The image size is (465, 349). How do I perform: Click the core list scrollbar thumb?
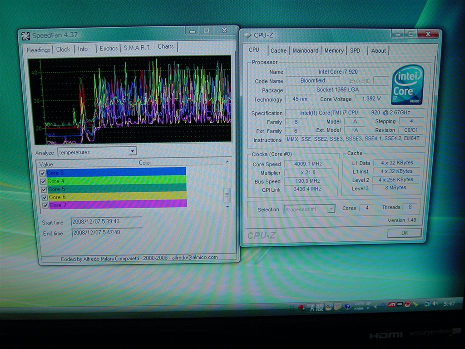tap(227, 195)
